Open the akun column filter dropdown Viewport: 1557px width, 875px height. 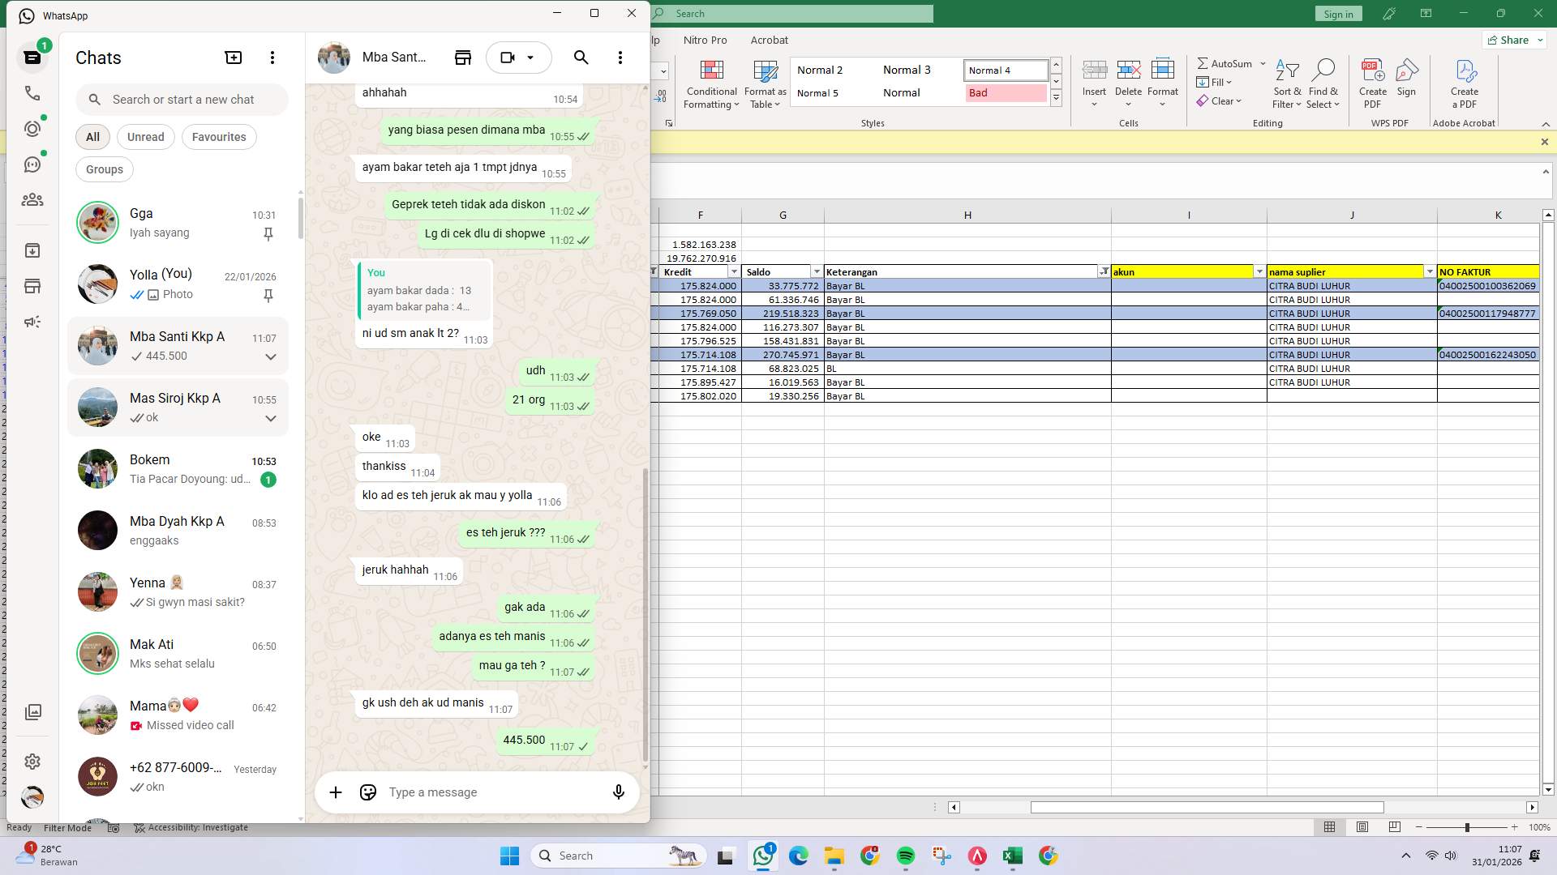[1259, 271]
